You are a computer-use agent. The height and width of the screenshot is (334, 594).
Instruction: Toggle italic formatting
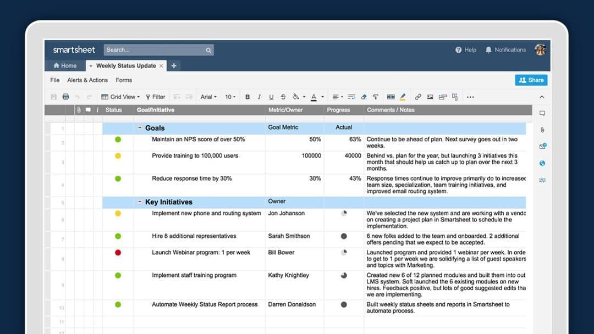[x=259, y=97]
